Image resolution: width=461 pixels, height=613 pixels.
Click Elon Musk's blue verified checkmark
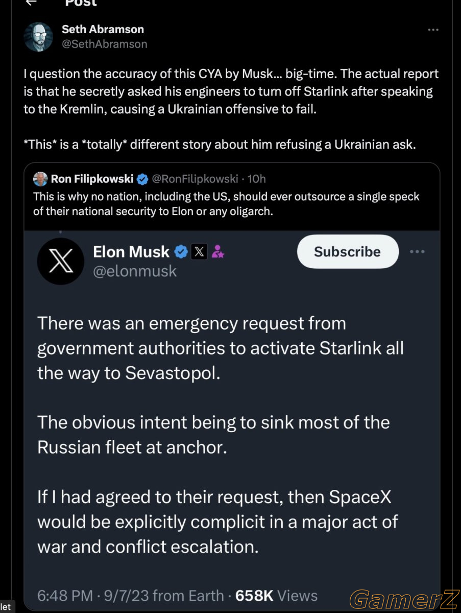(x=181, y=252)
